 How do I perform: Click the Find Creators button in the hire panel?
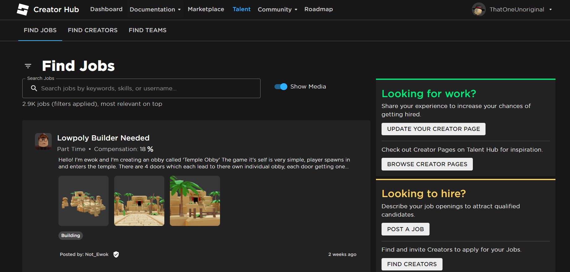(x=412, y=264)
